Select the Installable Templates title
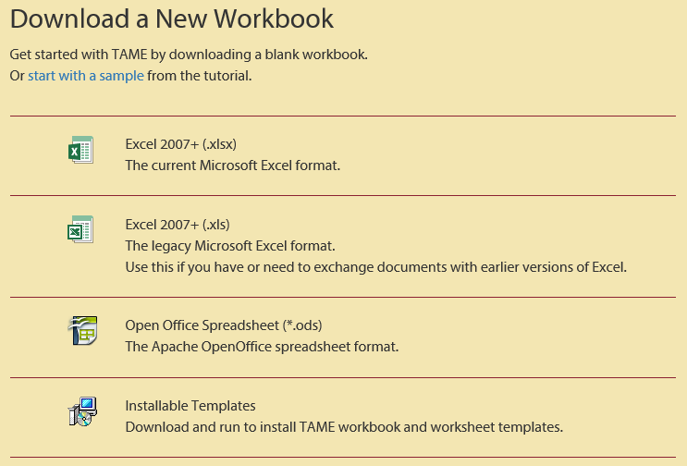This screenshot has height=466, width=687. point(190,406)
